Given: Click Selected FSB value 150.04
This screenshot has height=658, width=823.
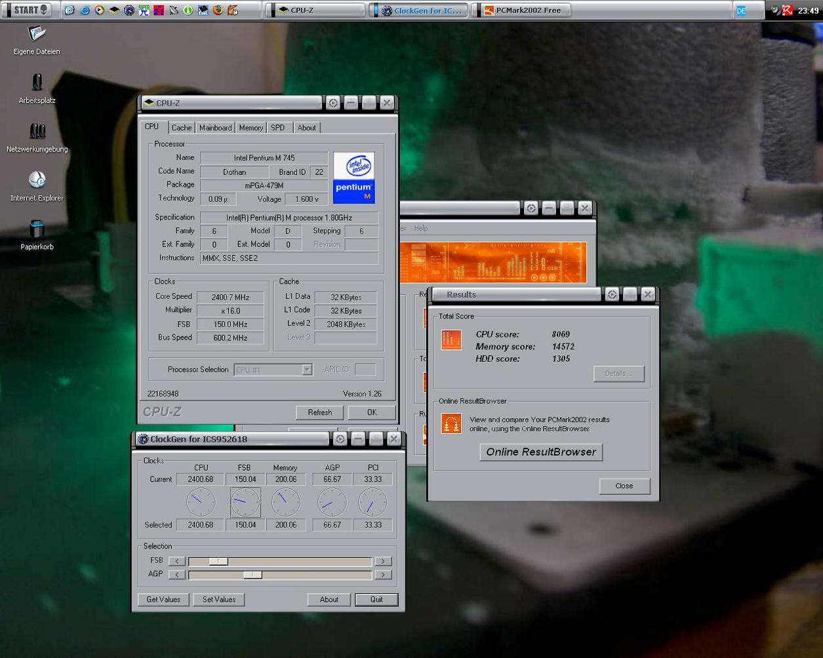Looking at the screenshot, I should pyautogui.click(x=245, y=525).
